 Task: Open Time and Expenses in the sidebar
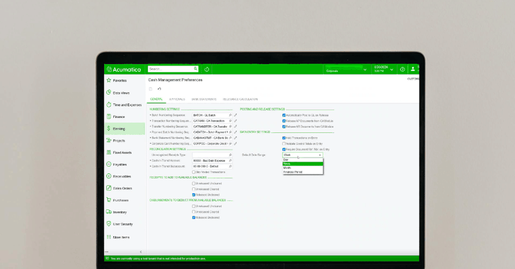click(124, 105)
